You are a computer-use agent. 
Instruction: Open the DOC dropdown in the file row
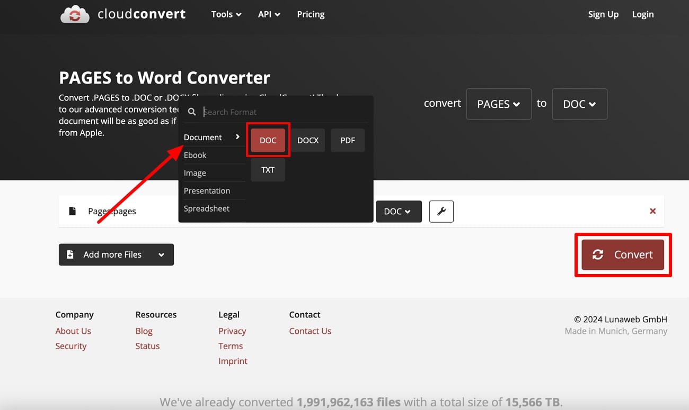[399, 211]
